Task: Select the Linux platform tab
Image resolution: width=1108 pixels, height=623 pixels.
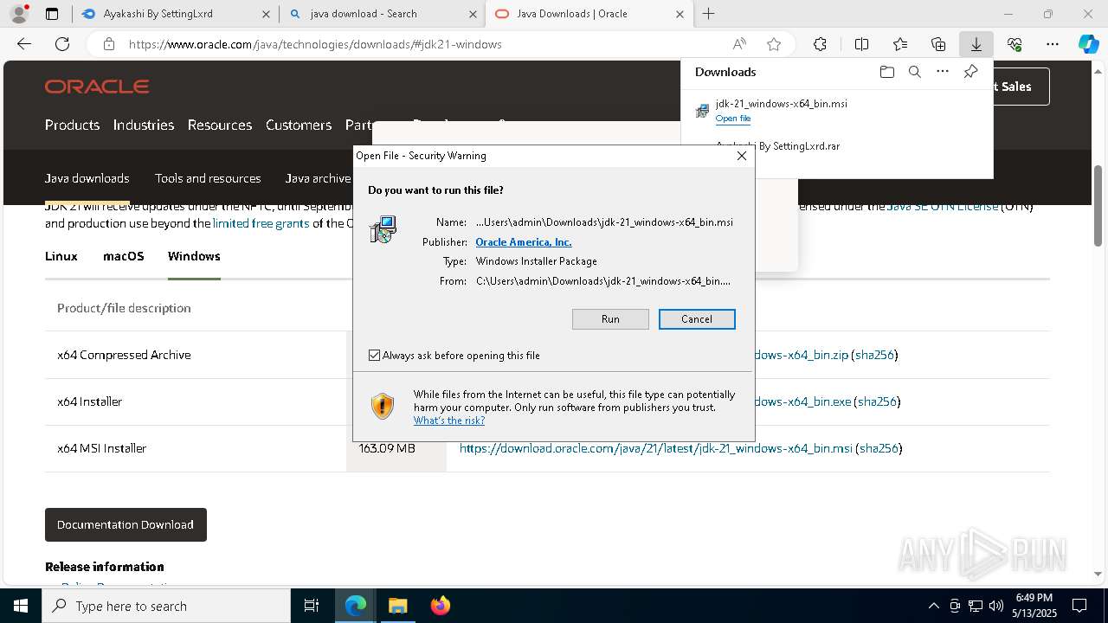Action: (61, 256)
